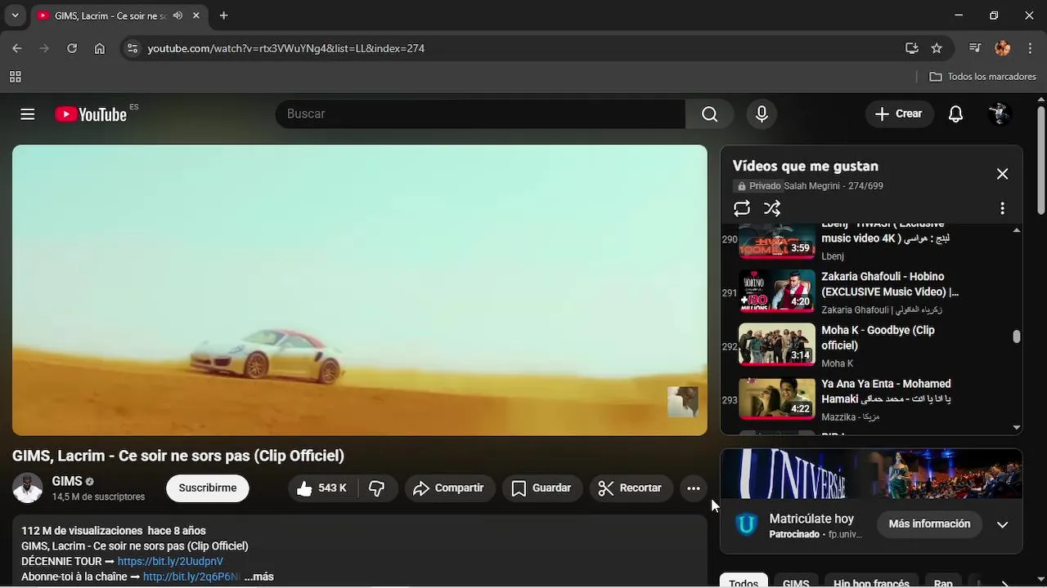Screen dimensions: 1047x588
Task: Save video with Guardar button
Action: pos(541,488)
